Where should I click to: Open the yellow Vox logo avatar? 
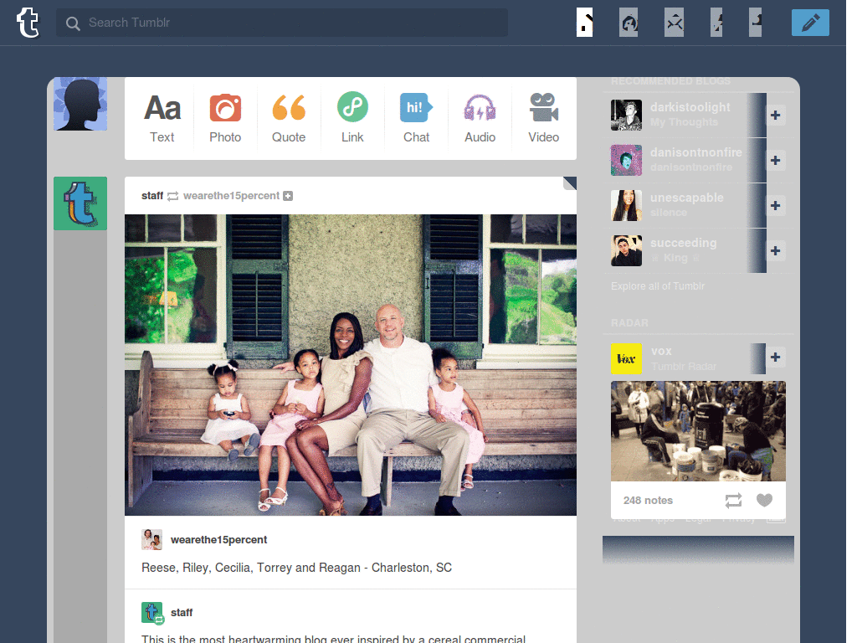pos(626,358)
